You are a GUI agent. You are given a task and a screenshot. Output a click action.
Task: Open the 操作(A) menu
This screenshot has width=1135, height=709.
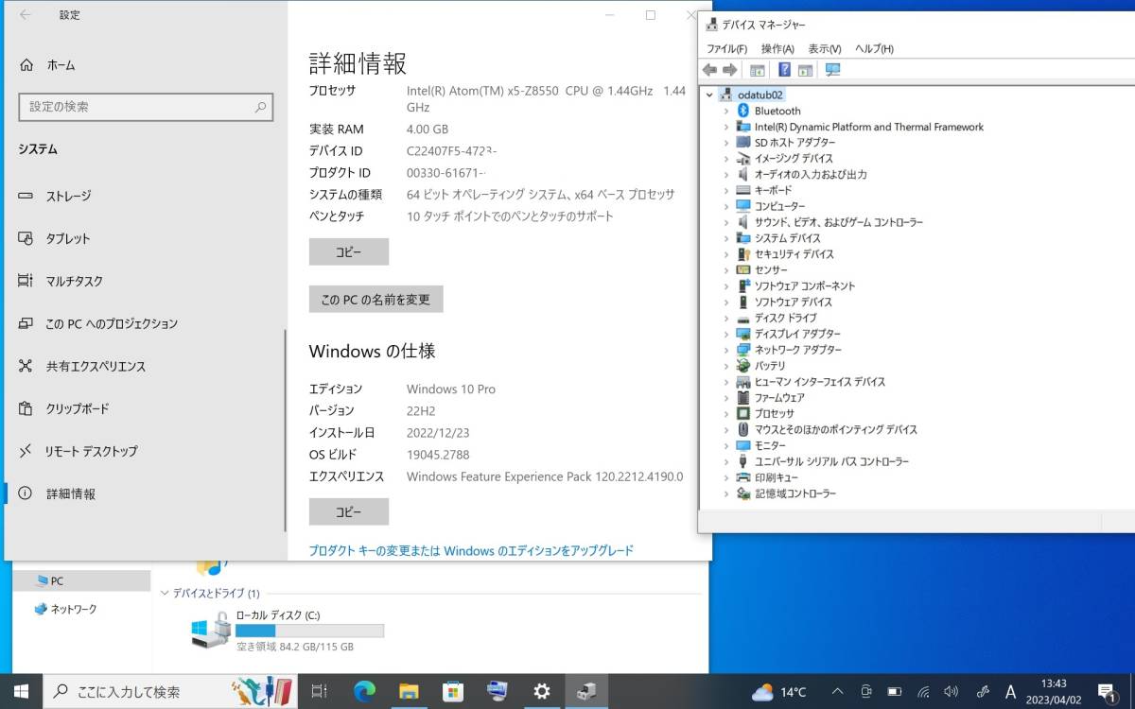click(777, 49)
